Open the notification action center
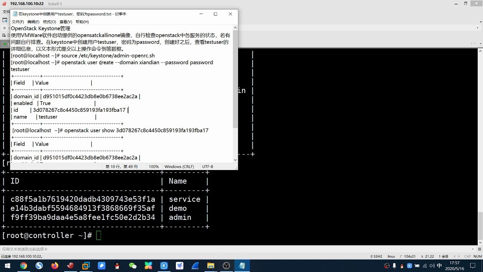This screenshot has height=272, width=483. [x=473, y=266]
